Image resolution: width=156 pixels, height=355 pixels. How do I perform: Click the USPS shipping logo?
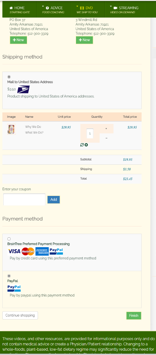click(24, 89)
